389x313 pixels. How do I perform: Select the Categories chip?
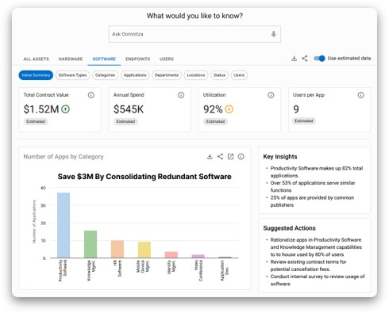105,75
